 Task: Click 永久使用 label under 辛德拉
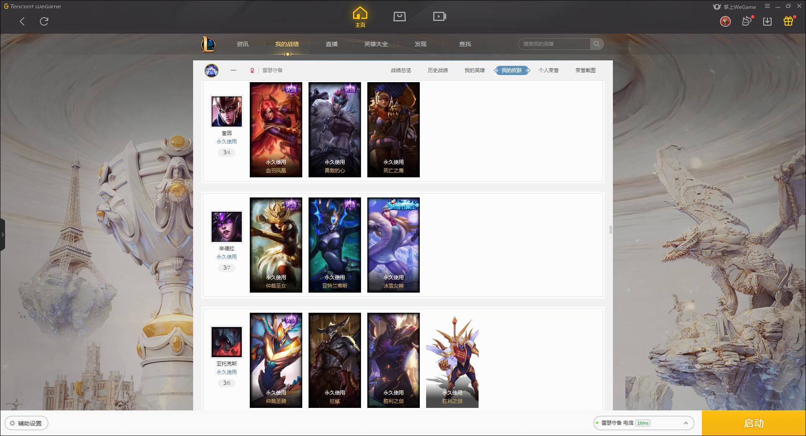pos(227,257)
